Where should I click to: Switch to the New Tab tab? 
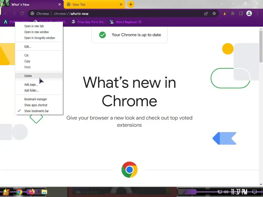click(95, 5)
